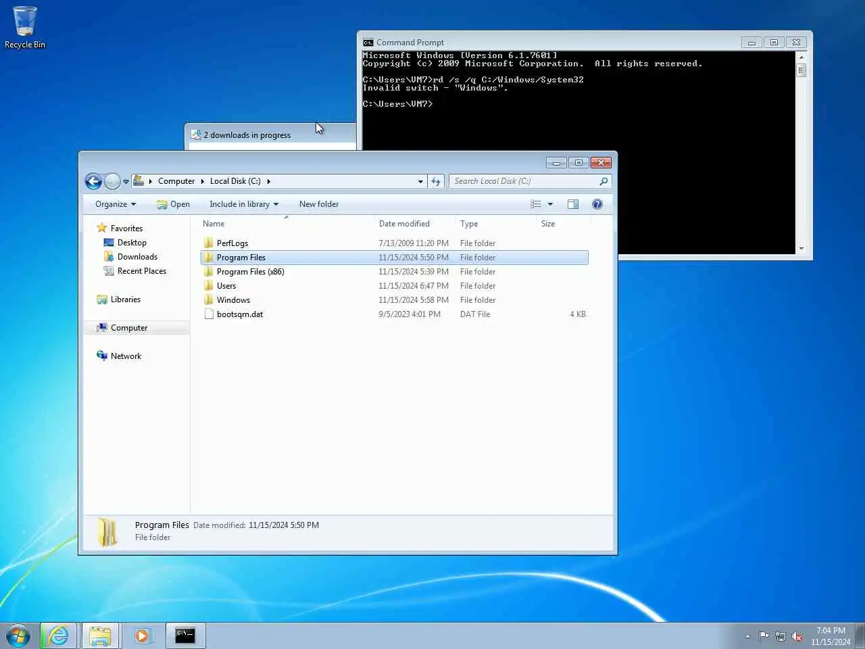The image size is (865, 649).
Task: Open Recent Places in navigation pane
Action: click(142, 271)
